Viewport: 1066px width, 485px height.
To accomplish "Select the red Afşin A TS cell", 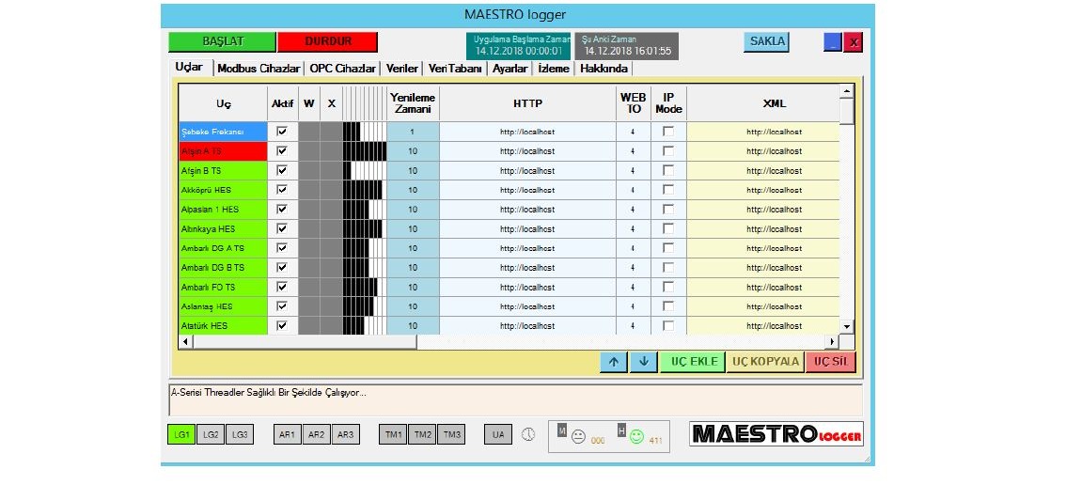I will coord(222,151).
